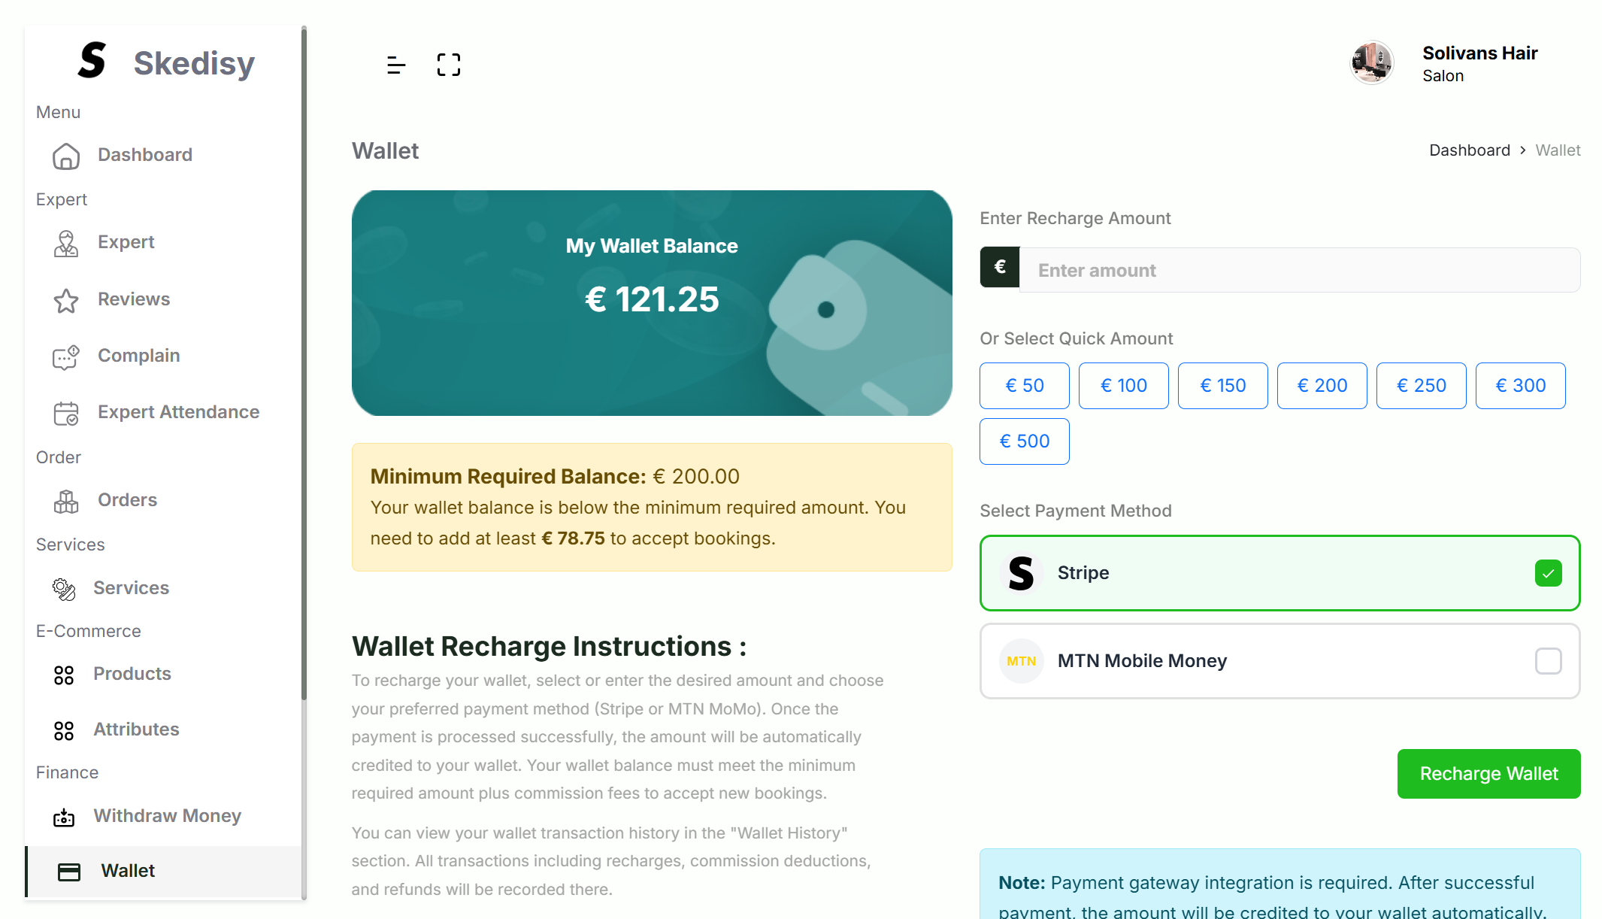Screen dimensions: 1602x919
Task: Open Wallet from the sidebar menu
Action: tap(128, 871)
